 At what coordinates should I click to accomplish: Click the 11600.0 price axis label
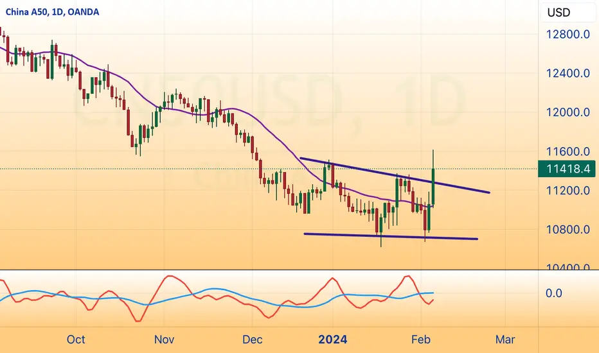pyautogui.click(x=568, y=151)
